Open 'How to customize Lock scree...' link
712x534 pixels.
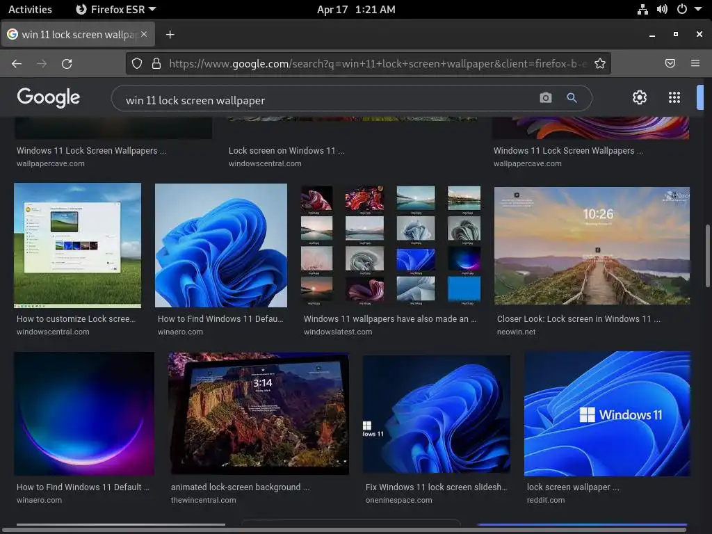click(76, 318)
